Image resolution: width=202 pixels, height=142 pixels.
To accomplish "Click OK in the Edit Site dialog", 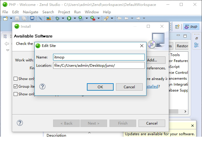I will 100,87.
